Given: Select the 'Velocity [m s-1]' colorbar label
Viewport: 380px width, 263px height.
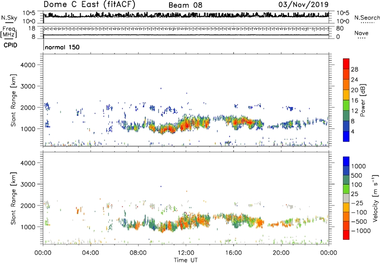Looking at the screenshot, I should [x=375, y=198].
